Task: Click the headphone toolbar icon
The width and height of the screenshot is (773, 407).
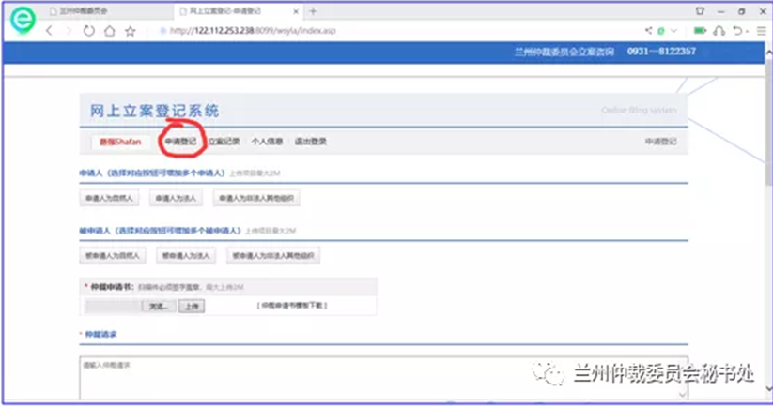Action: click(719, 31)
